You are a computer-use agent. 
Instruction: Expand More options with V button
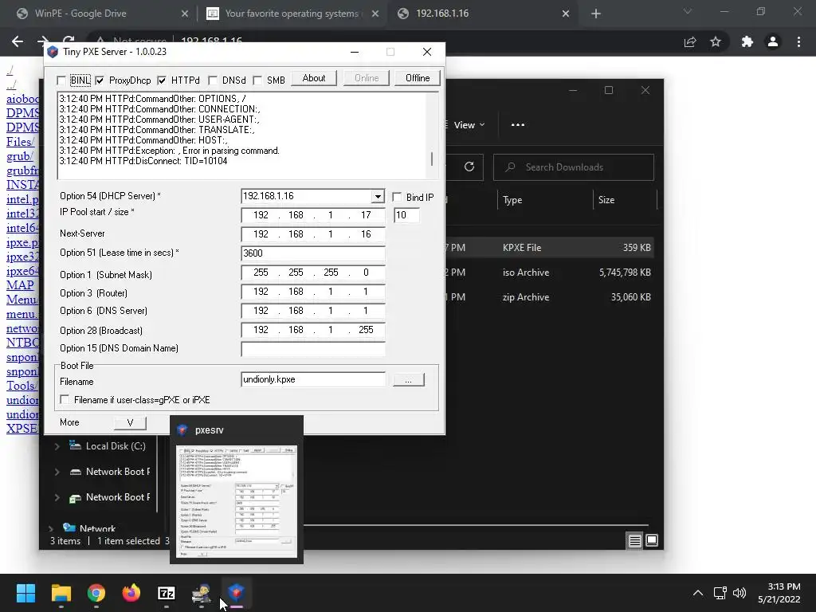(130, 422)
